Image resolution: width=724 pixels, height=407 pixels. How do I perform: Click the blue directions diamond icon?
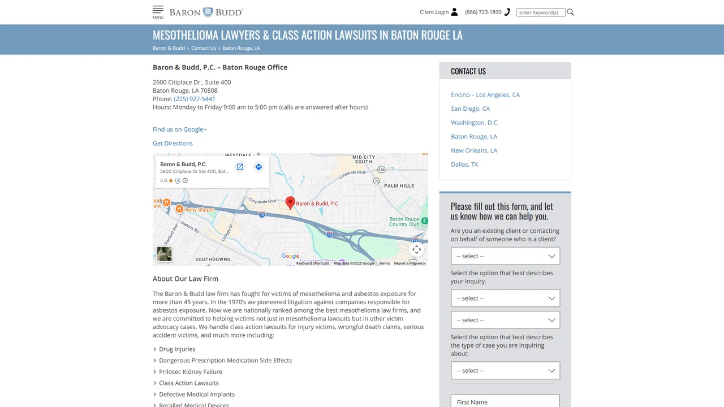[258, 167]
